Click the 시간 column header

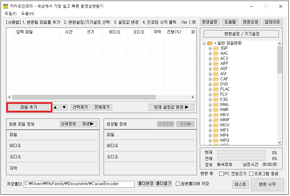point(69,32)
